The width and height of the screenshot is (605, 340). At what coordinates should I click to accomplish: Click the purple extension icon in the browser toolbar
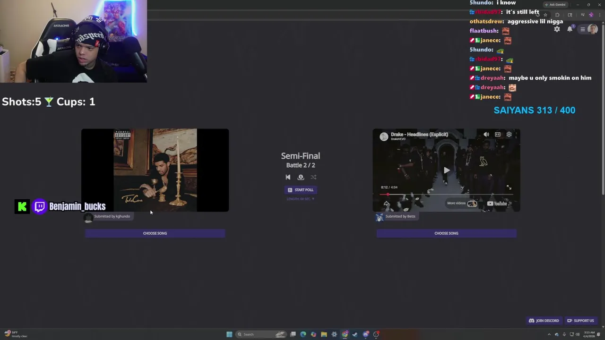click(591, 15)
